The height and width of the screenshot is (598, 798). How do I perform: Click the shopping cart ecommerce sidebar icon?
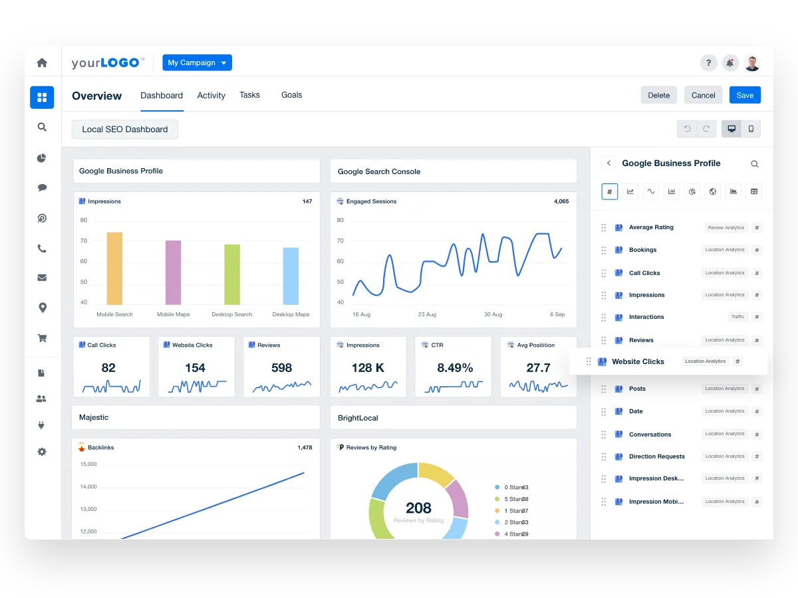click(42, 338)
